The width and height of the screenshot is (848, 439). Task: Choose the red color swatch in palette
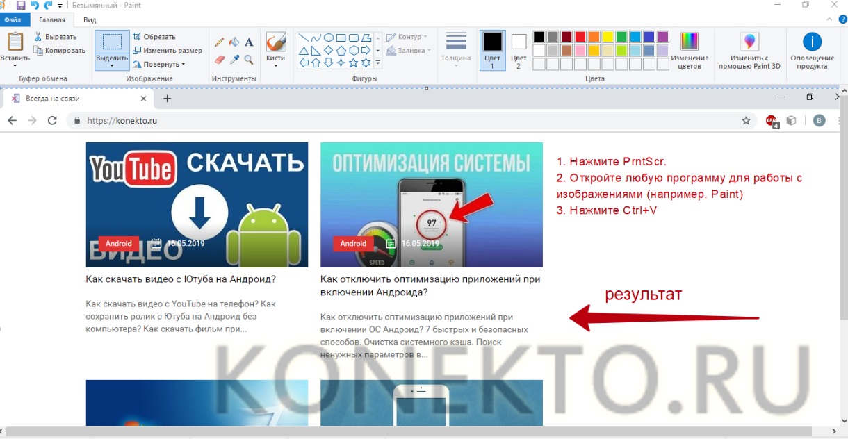(580, 37)
